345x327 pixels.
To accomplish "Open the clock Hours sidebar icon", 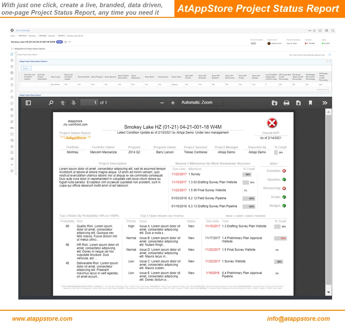I will click(12, 134).
